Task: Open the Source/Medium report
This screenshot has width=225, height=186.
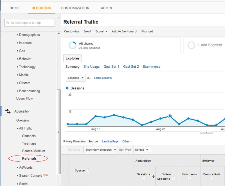Action: pyautogui.click(x=34, y=151)
